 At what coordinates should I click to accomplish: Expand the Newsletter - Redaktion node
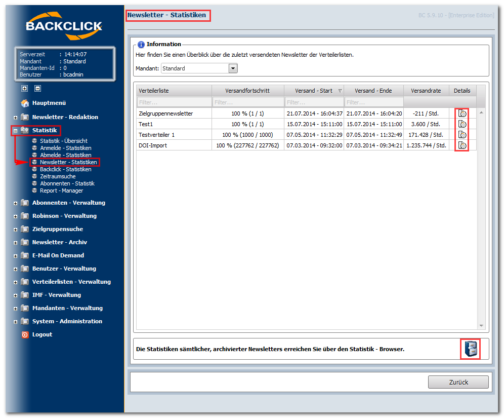(x=15, y=118)
